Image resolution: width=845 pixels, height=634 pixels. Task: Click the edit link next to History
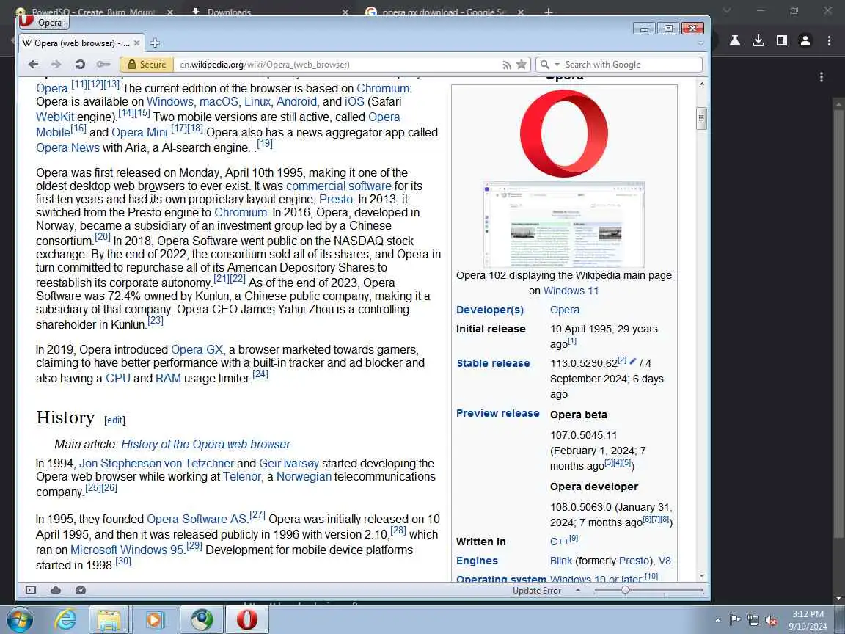pos(114,420)
